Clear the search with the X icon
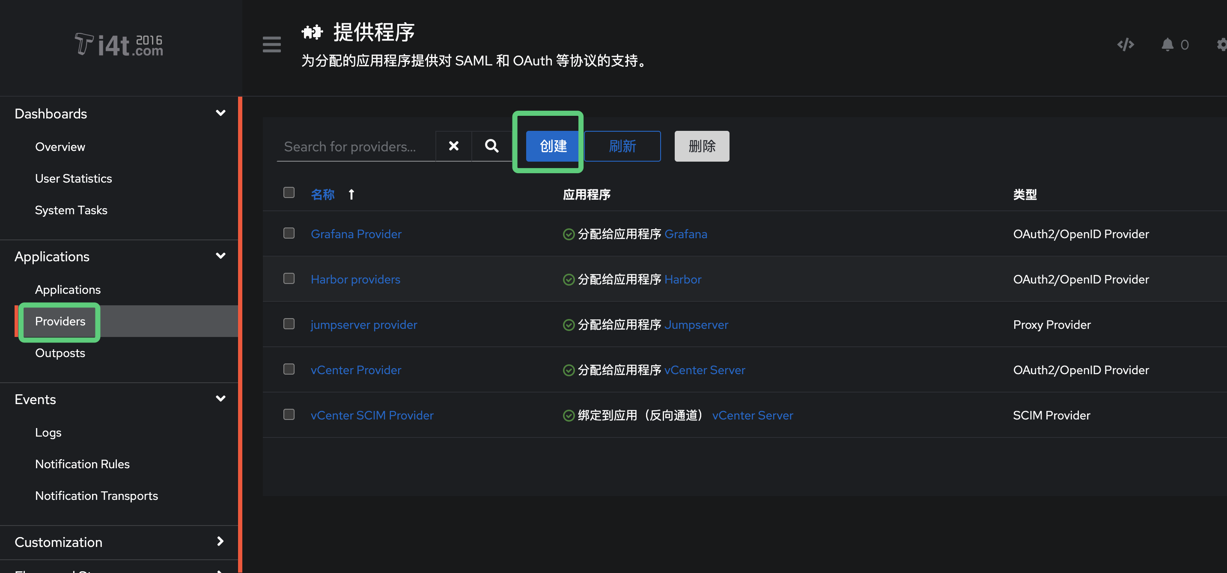This screenshot has width=1227, height=573. (x=453, y=146)
